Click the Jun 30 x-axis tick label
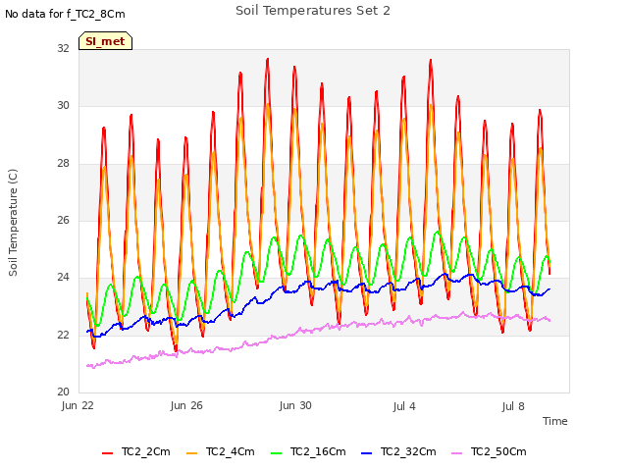Viewport: 628px width, 471px height. (x=295, y=405)
